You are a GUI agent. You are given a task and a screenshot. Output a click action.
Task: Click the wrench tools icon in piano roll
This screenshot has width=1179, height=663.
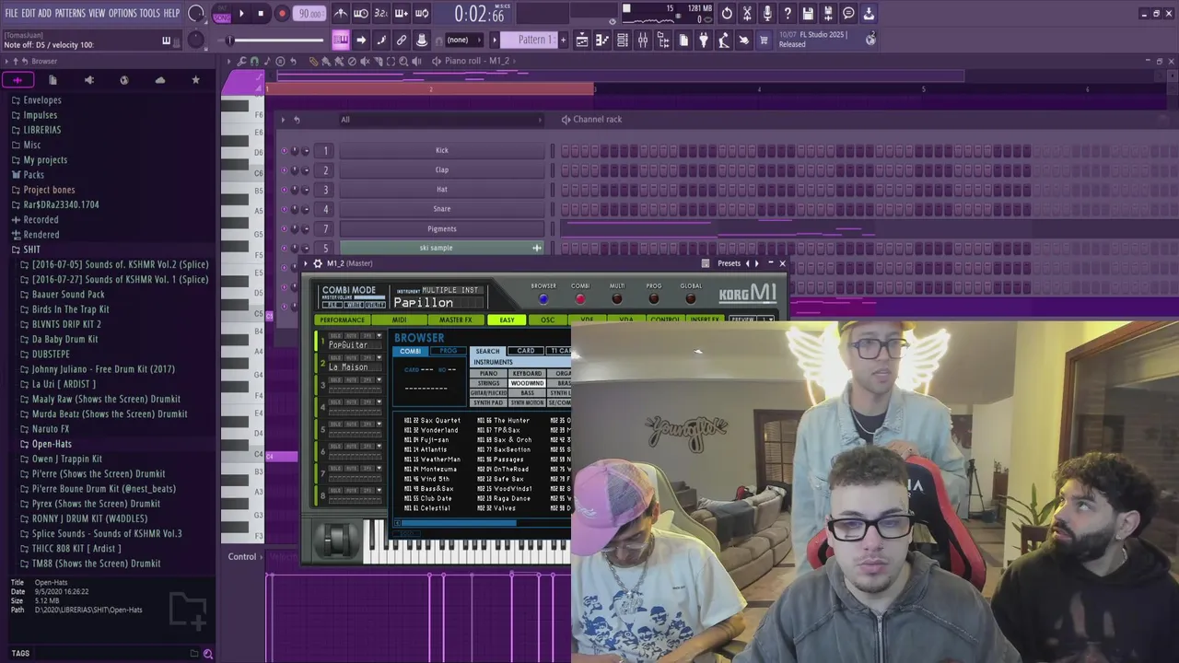(x=241, y=61)
